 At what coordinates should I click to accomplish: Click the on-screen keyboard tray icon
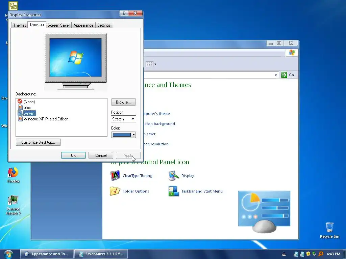tap(284, 254)
